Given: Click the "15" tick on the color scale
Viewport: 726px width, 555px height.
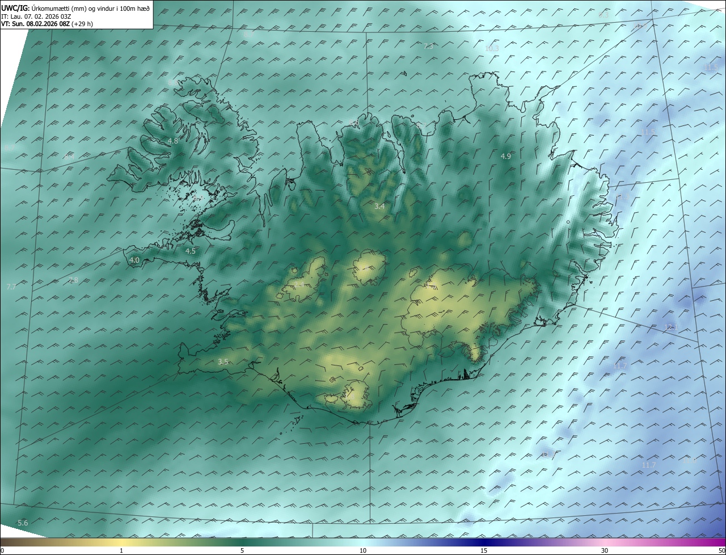Looking at the screenshot, I should click(x=484, y=551).
